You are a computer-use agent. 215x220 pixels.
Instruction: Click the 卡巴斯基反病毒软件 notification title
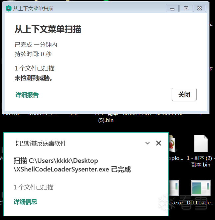(x=40, y=143)
